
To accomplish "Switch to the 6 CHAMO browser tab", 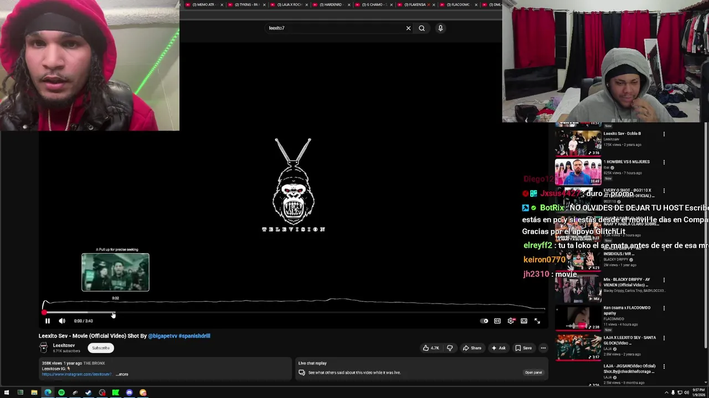I will (373, 4).
